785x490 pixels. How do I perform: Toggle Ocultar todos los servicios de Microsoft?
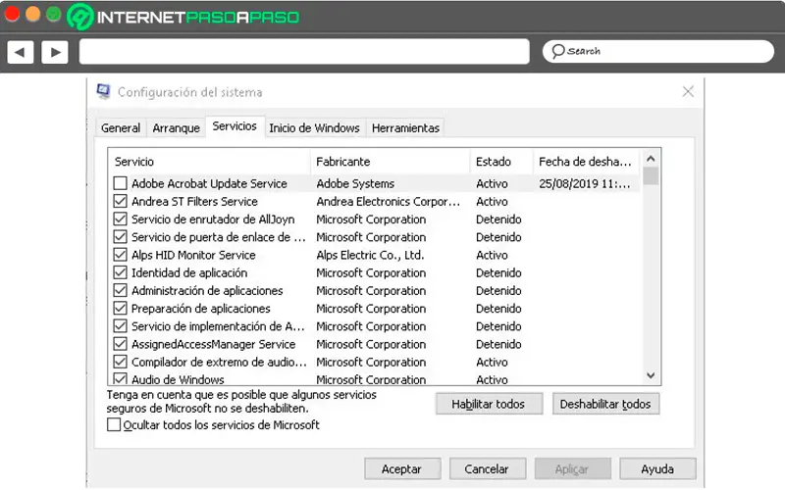(115, 425)
